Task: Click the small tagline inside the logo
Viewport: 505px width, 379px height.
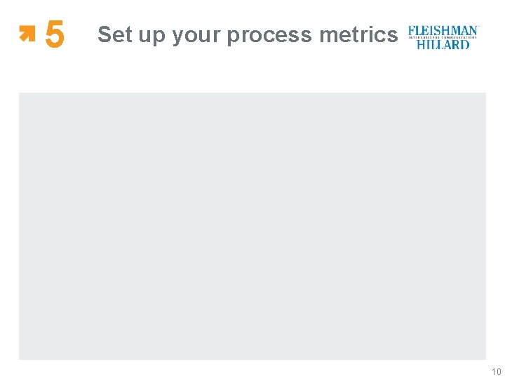Action: pyautogui.click(x=443, y=38)
